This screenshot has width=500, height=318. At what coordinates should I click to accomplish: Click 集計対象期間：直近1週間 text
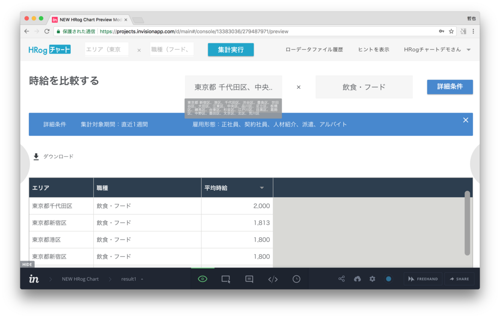114,124
